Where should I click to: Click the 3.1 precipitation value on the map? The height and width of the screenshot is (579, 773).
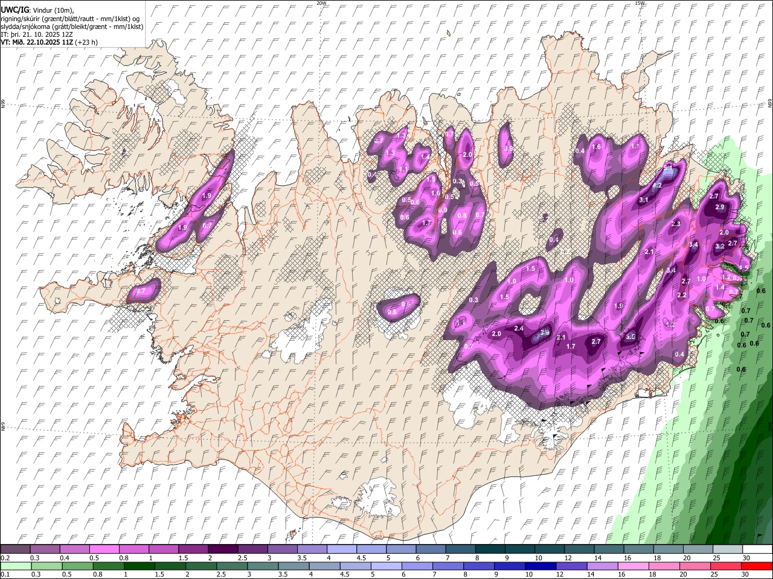point(644,200)
